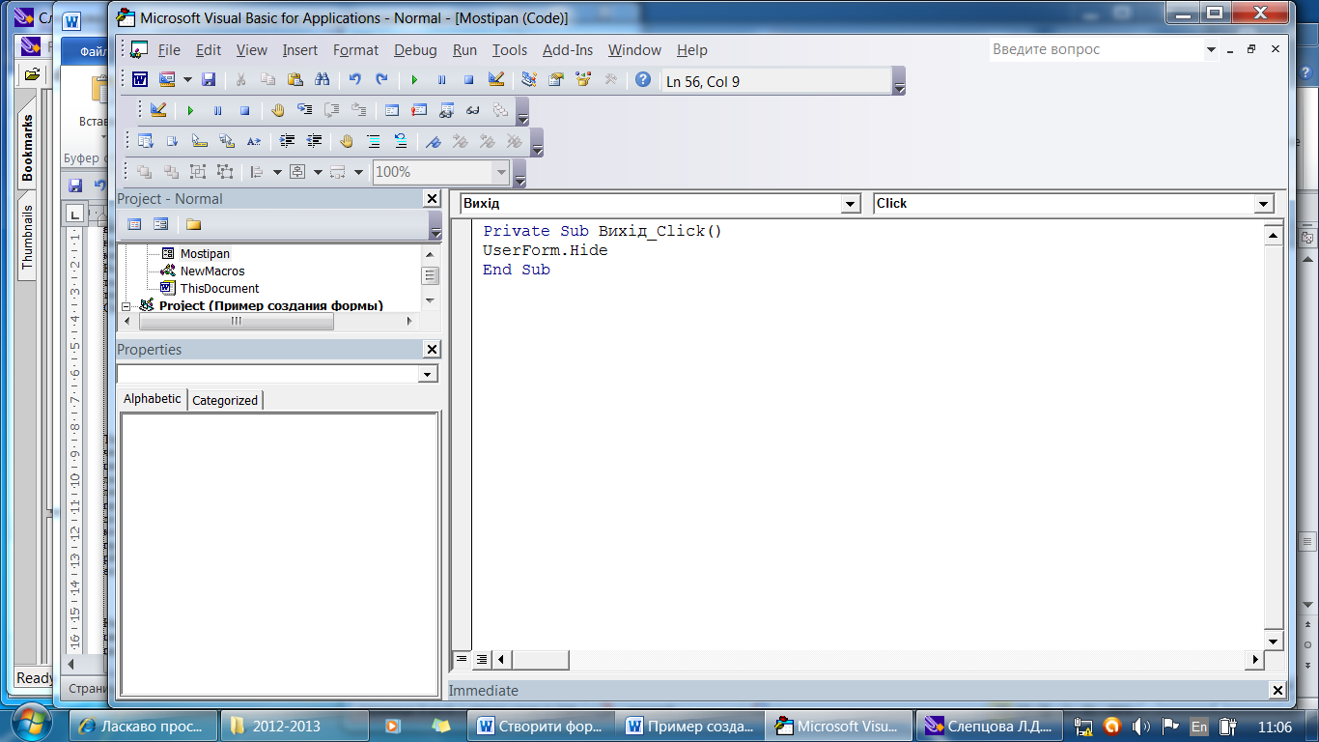This screenshot has height=742, width=1319.
Task: Open the procedure dropdown showing Click
Action: [x=1264, y=204]
